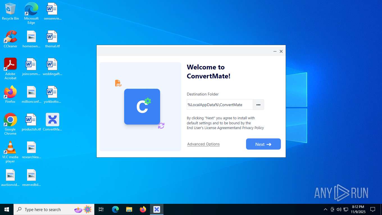This screenshot has width=382, height=215.
Task: Select the millionconf... image file icon
Action: 31,95
